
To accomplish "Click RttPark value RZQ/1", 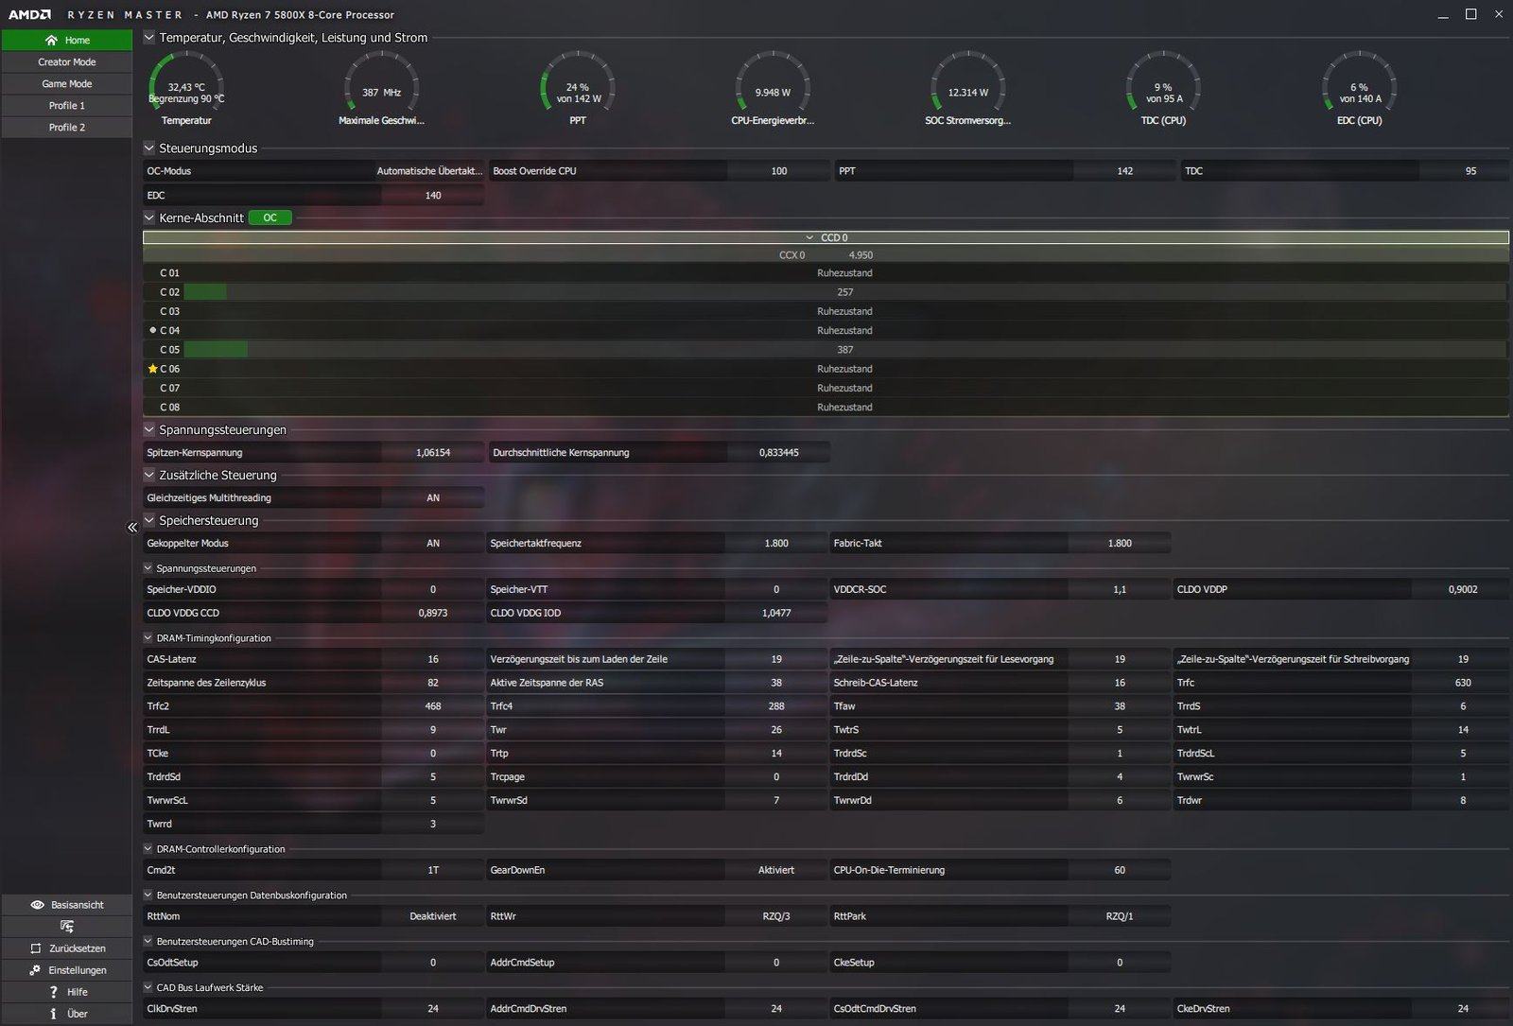I will click(x=1120, y=916).
